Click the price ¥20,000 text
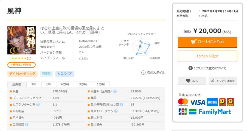The image size is (247, 131). coord(207,31)
